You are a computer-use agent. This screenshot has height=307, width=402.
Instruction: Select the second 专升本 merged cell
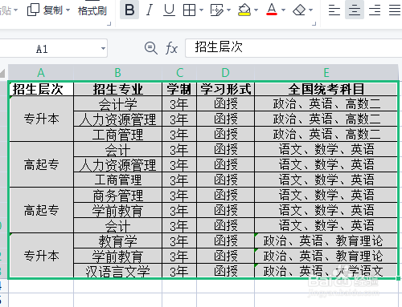click(x=41, y=256)
